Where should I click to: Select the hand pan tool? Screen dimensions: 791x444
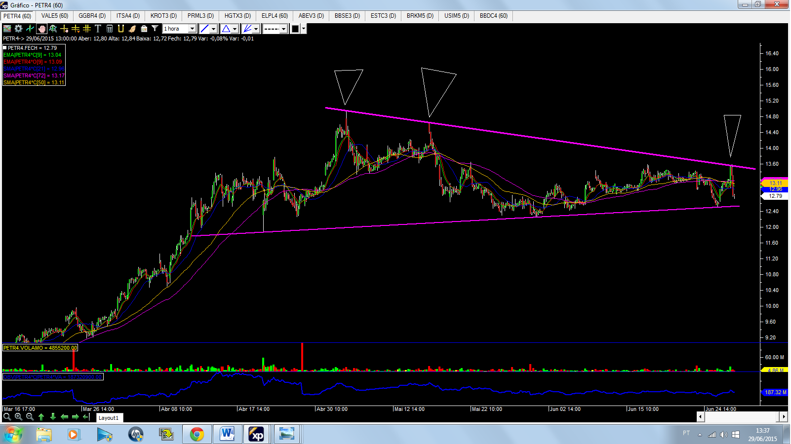(x=41, y=29)
